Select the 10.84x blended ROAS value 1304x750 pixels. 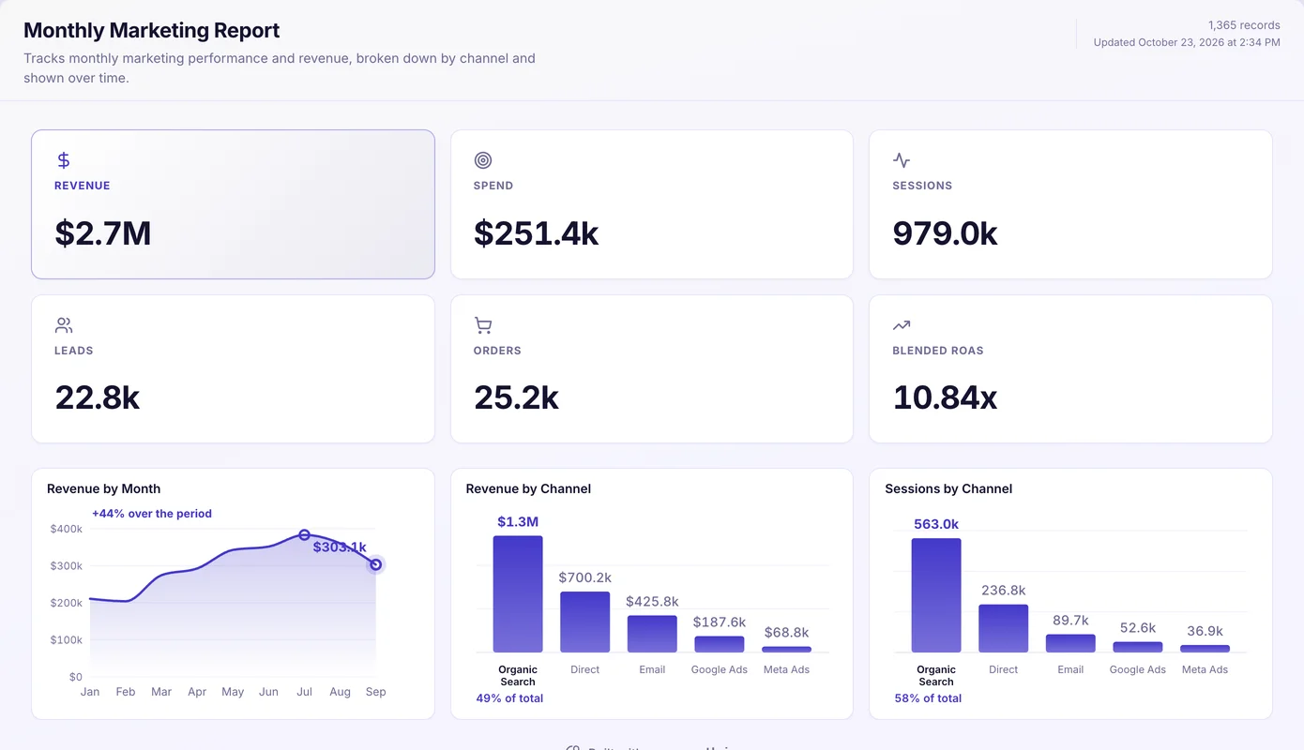coord(945,397)
